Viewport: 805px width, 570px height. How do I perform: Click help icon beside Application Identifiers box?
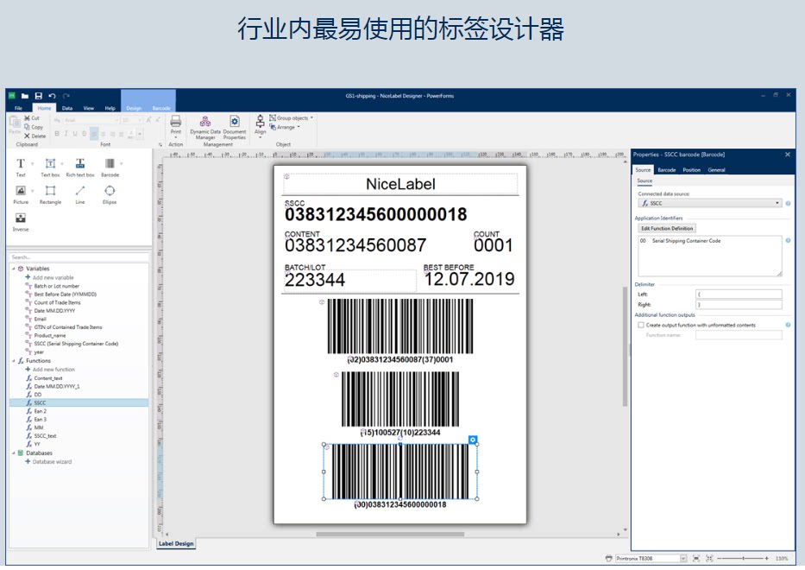point(788,241)
